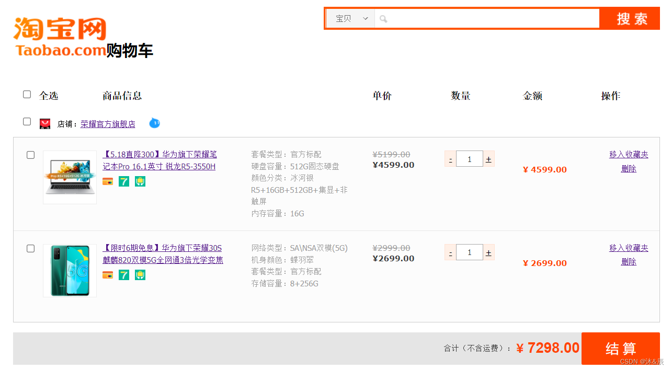The image size is (672, 370).
Task: Click the struck-through price ¥5199.00
Action: (391, 155)
